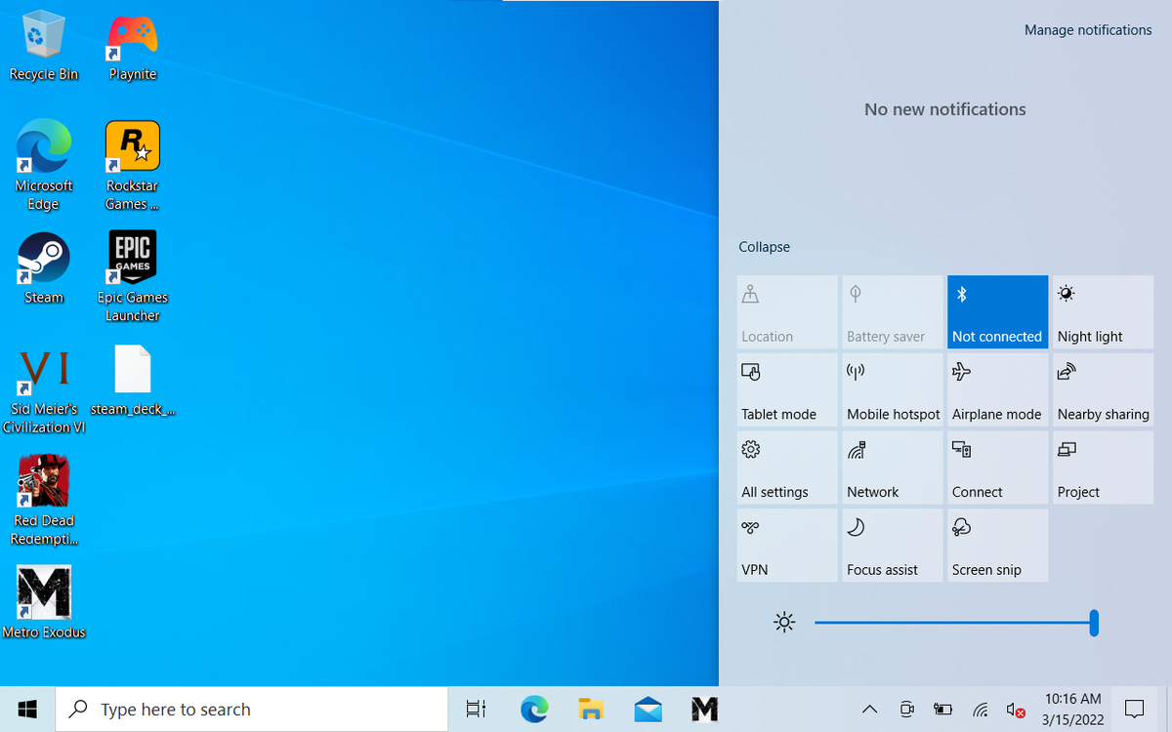Open the Rockstar Games launcher
Image resolution: width=1172 pixels, height=732 pixels.
pyautogui.click(x=132, y=143)
